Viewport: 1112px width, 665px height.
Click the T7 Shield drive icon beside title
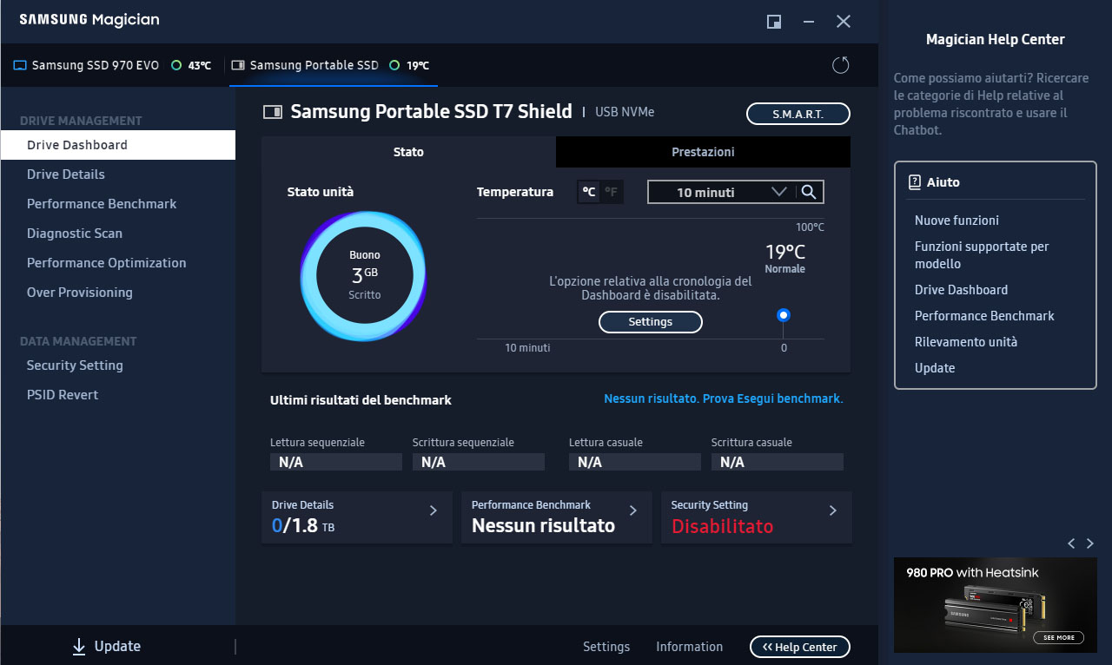[273, 111]
